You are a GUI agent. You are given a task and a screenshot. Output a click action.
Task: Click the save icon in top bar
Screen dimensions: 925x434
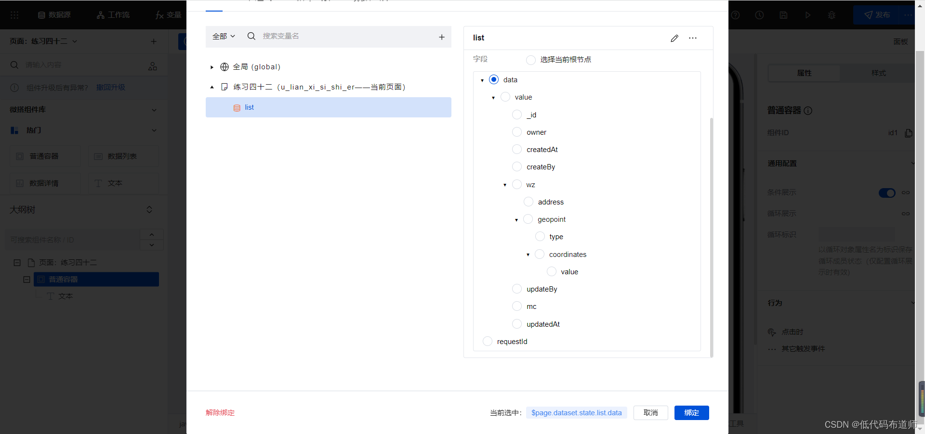(783, 15)
